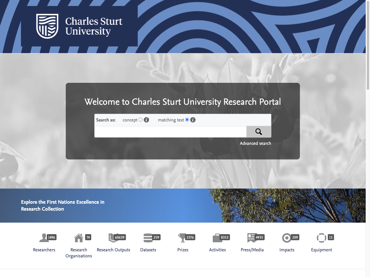The height and width of the screenshot is (277, 370).
Task: Click the 259 Datasets count badge
Action: point(156,237)
